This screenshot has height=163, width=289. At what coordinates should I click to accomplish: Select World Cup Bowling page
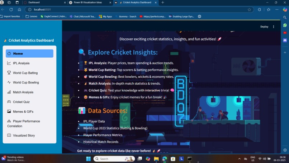(29, 82)
